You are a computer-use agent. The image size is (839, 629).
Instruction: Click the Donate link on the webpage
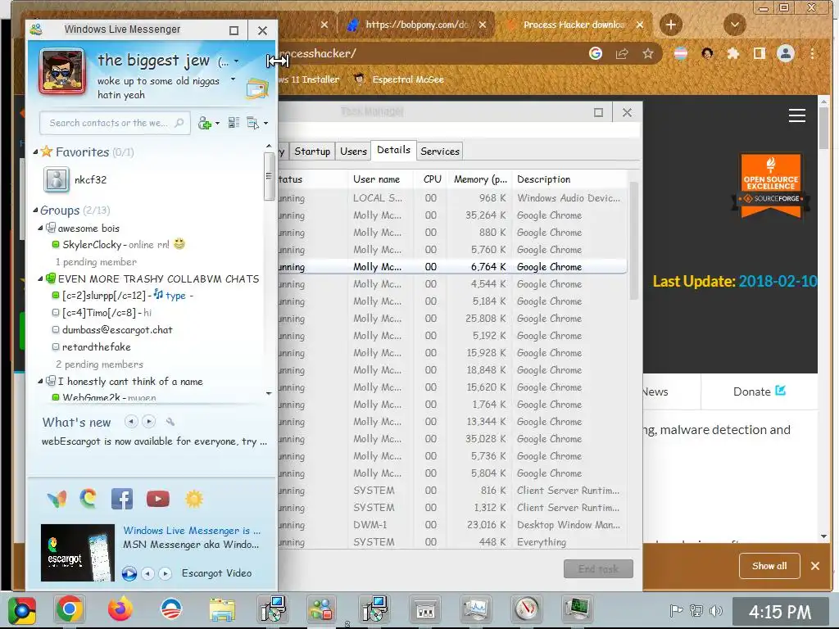pyautogui.click(x=759, y=391)
